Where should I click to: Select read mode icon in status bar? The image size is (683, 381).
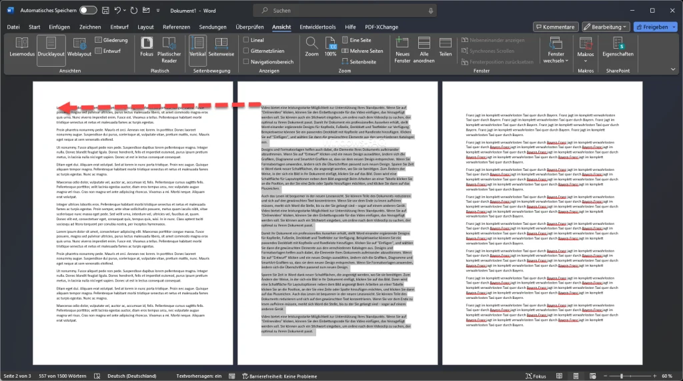tap(560, 376)
